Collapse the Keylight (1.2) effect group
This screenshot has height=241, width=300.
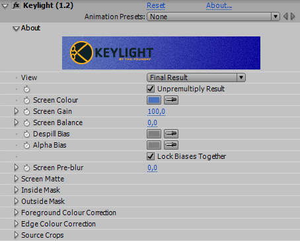5,6
